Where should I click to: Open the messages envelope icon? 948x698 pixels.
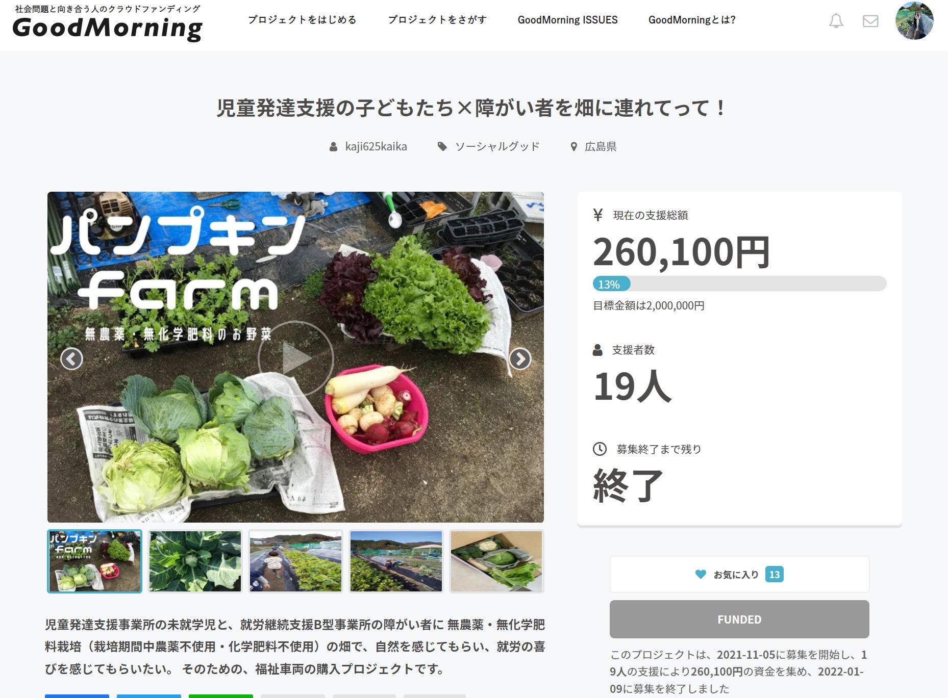tap(870, 21)
